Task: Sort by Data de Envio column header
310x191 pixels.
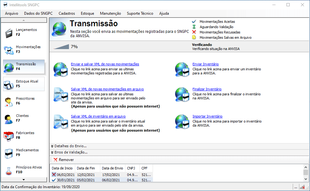Action: 113,168
